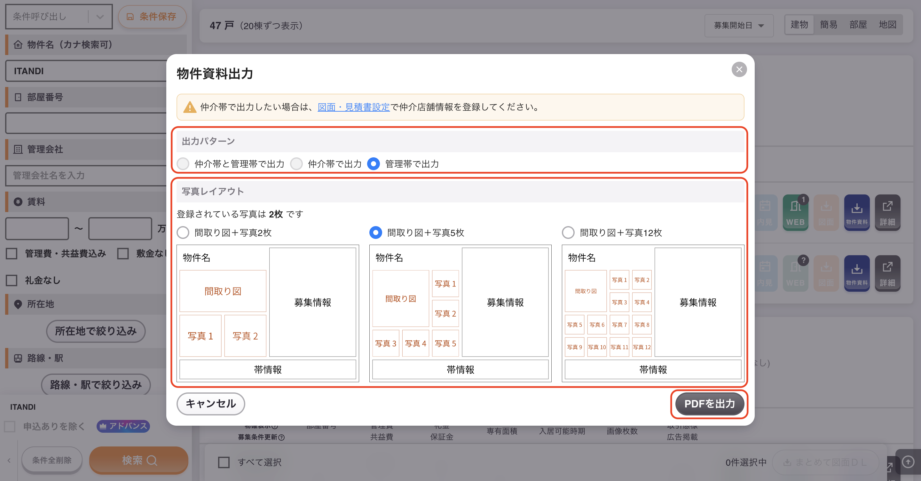Screen dimensions: 921x481
Task: Toggle 申込ありを除く checkbox
Action: click(x=10, y=426)
